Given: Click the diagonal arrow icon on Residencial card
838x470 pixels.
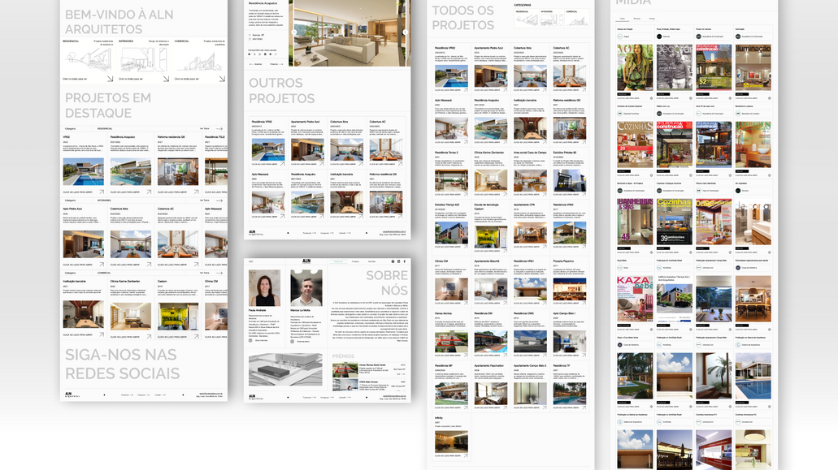Looking at the screenshot, I should point(111,79).
